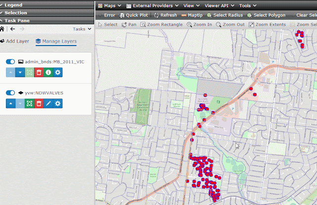Click the vector icon beside yvw:NDWVALVES
This screenshot has width=317, height=205.
[21, 93]
